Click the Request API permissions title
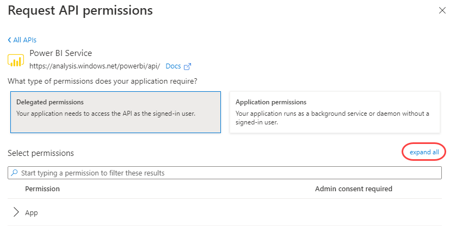Image resolution: width=450 pixels, height=226 pixels. 80,10
